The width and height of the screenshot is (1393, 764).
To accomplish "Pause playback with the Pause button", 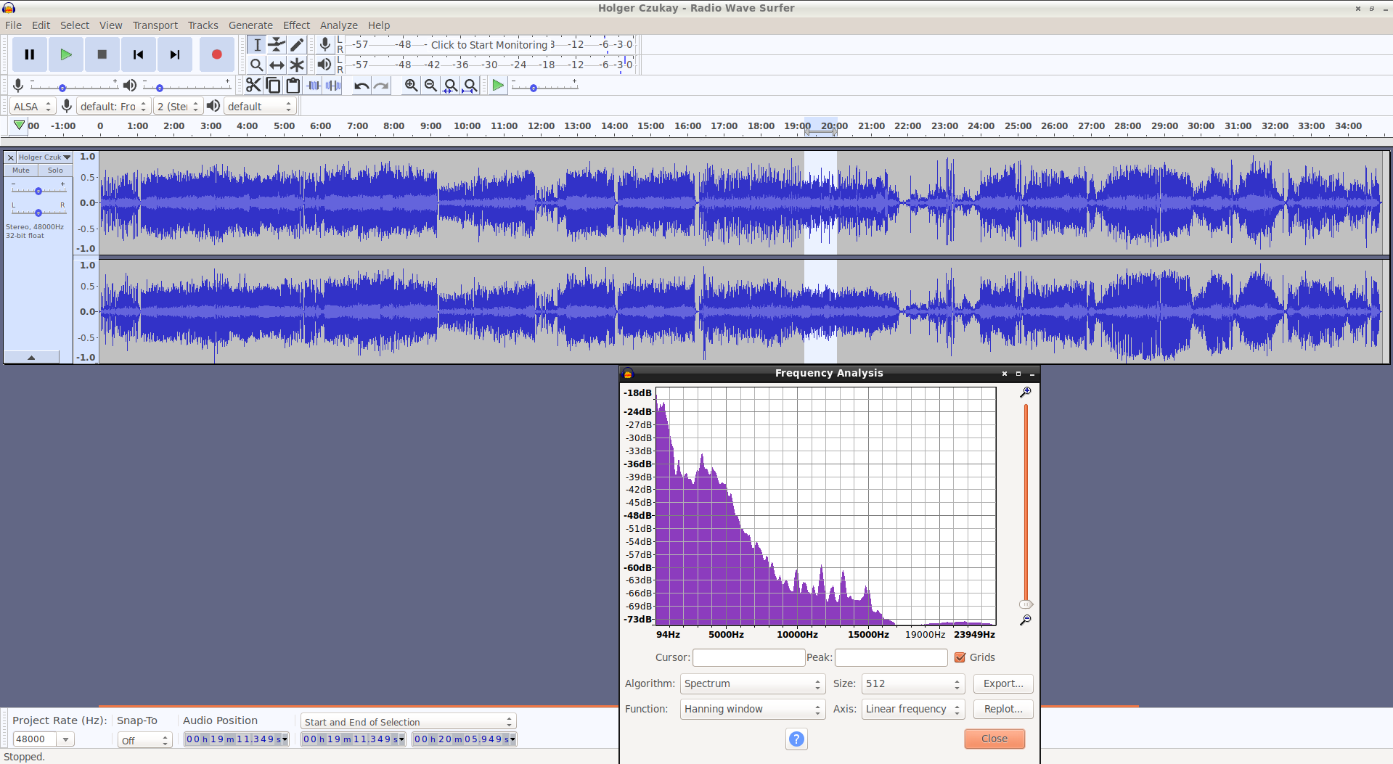I will [x=30, y=54].
